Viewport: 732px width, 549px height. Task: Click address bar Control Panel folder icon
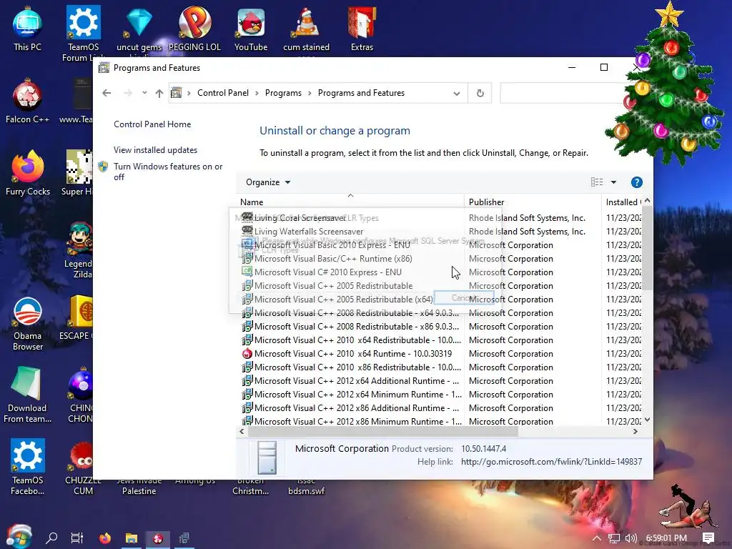(x=176, y=93)
